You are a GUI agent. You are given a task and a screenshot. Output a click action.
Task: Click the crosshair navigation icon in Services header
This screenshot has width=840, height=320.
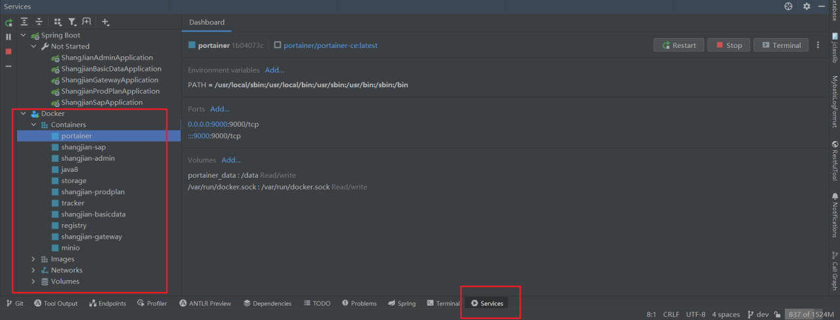[788, 6]
